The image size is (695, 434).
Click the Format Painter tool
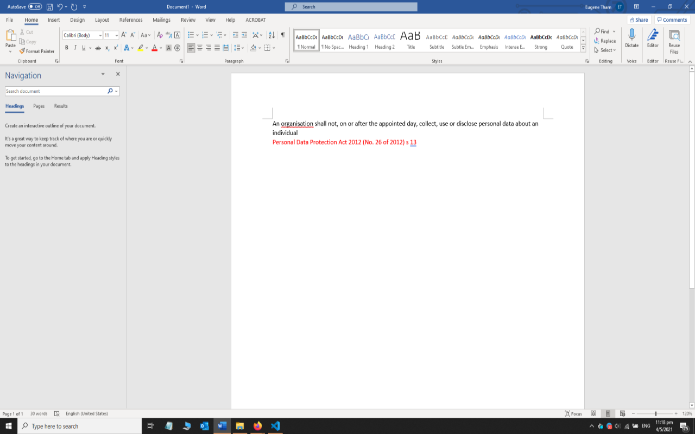[x=37, y=51]
